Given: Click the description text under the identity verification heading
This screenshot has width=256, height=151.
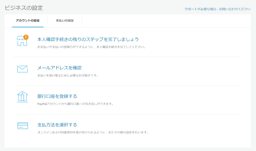Looking at the screenshot, I should click(91, 47).
